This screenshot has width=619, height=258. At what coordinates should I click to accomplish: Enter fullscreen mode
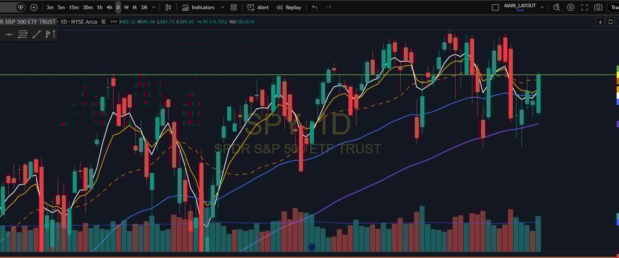coord(585,7)
